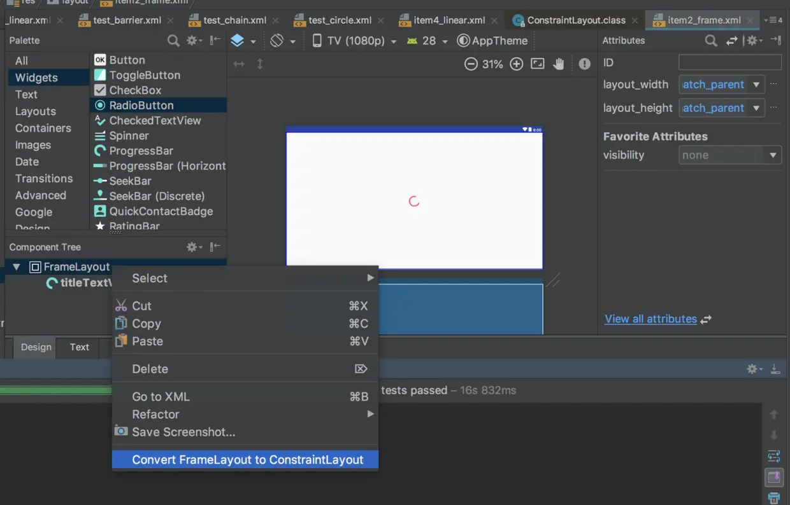This screenshot has width=790, height=505.
Task: Open design surface layers dropdown
Action: click(243, 41)
